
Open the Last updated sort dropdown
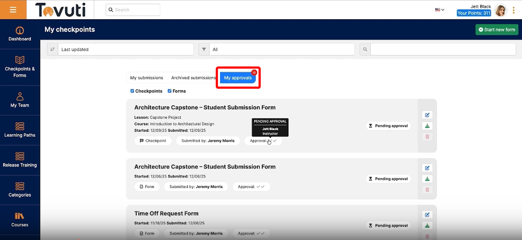point(125,49)
